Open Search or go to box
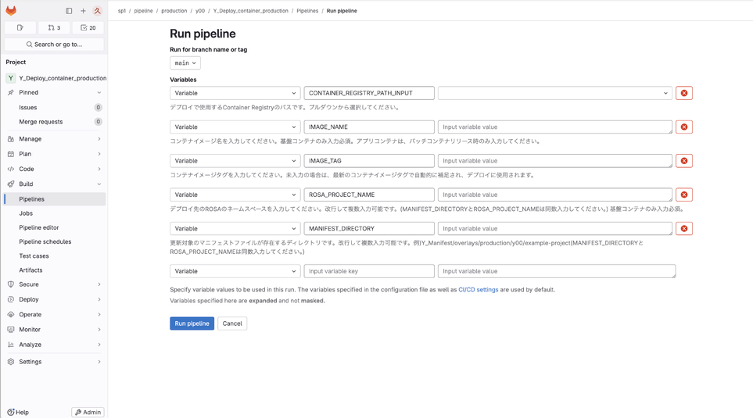 coord(54,45)
